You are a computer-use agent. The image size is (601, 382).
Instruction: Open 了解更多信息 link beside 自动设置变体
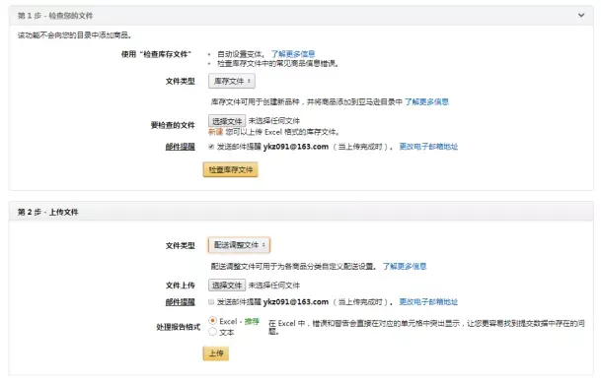pos(293,54)
